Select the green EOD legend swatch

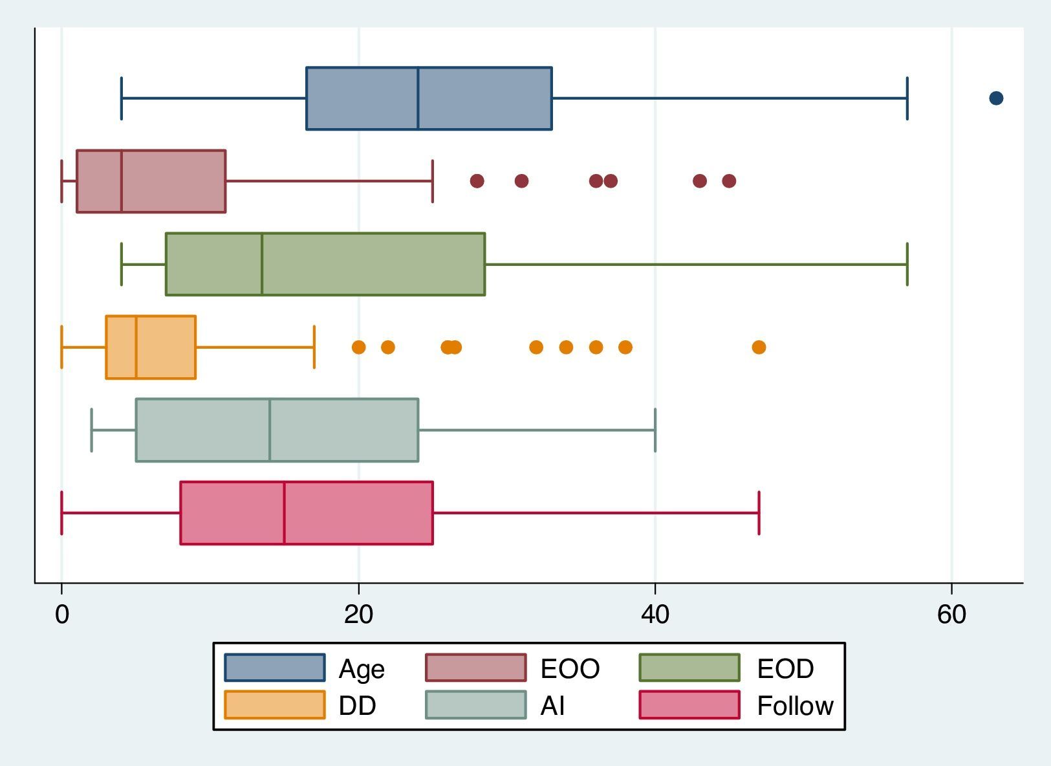coord(689,668)
